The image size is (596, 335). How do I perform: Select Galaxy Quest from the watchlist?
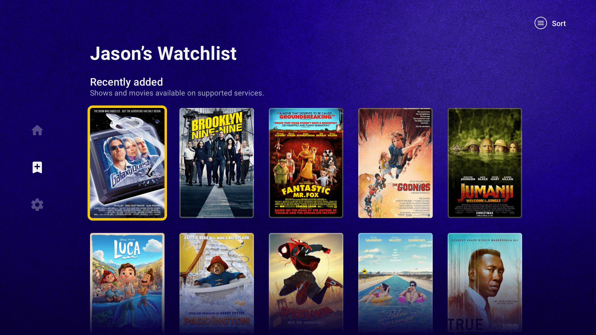127,163
